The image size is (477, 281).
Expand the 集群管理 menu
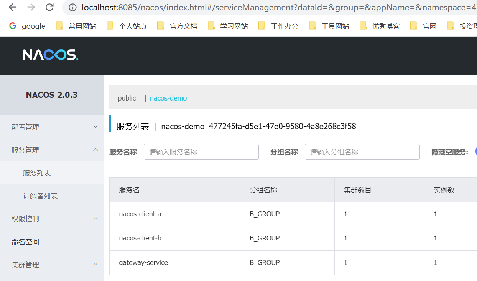pos(52,265)
